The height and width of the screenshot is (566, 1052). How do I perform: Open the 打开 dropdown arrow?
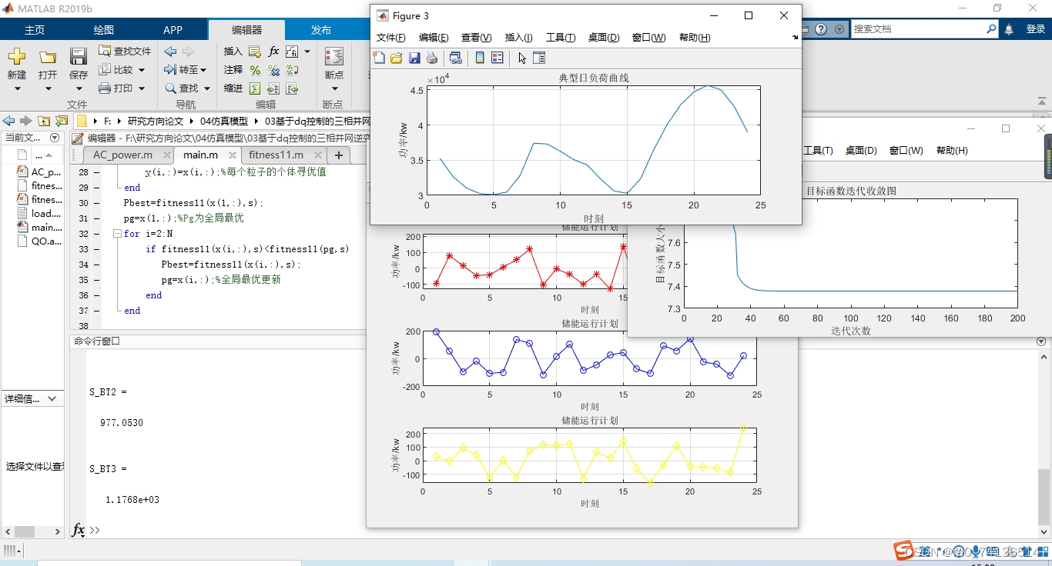[48, 88]
